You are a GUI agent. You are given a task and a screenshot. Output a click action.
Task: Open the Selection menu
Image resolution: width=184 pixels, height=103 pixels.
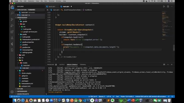click(x=31, y=1)
